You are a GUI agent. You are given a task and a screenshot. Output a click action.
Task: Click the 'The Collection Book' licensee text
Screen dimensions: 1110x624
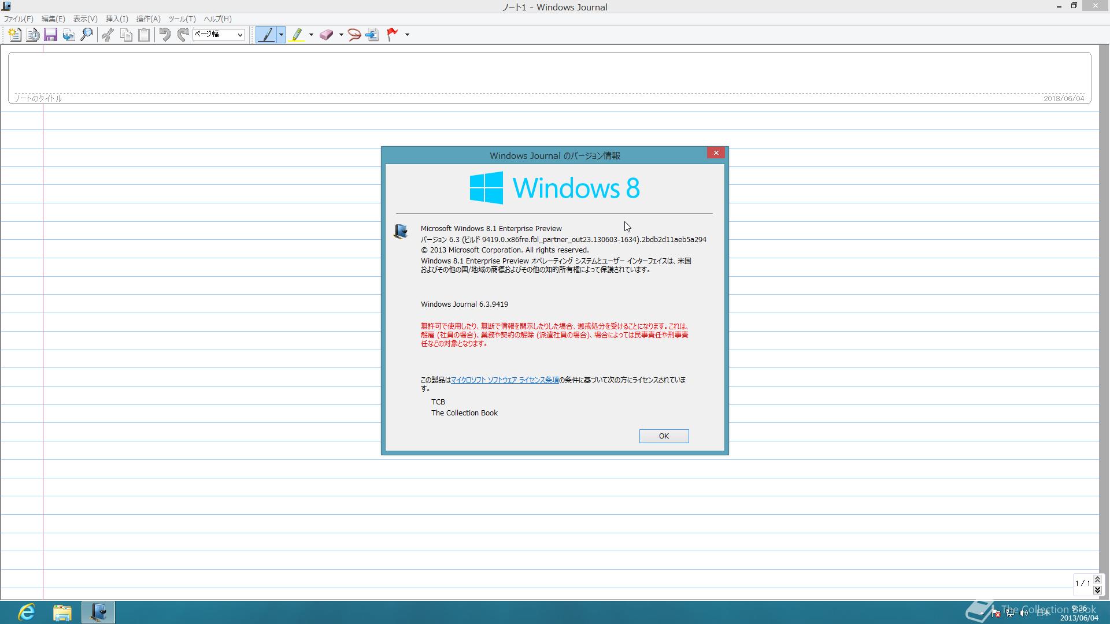click(x=464, y=413)
